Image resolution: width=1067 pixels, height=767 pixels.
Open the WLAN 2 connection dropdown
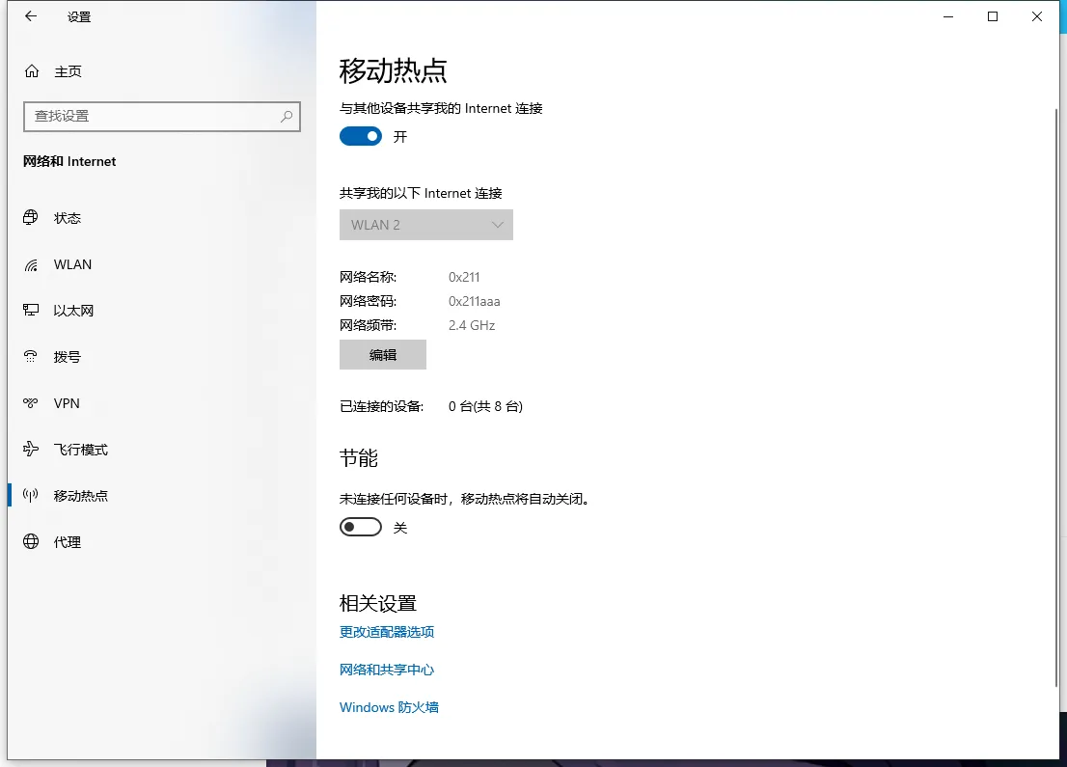click(x=425, y=225)
